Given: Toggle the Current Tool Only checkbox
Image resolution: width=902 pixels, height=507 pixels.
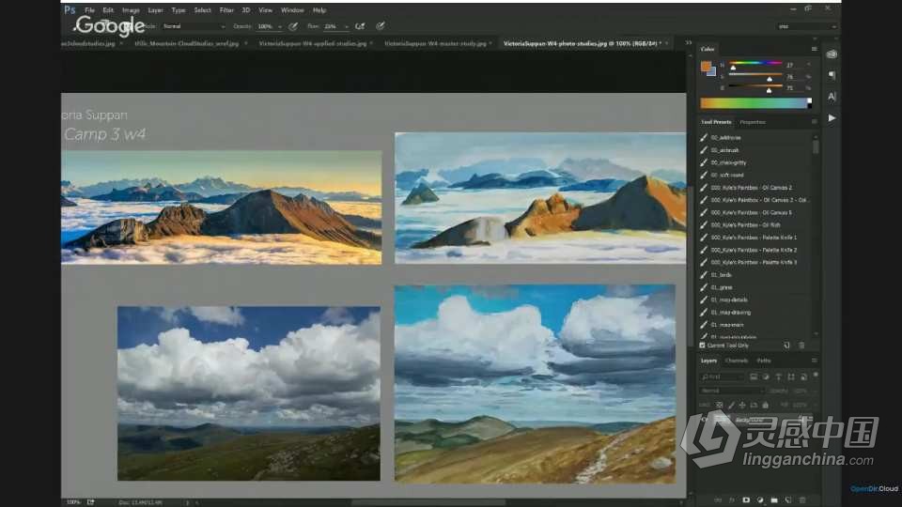Looking at the screenshot, I should pos(703,346).
